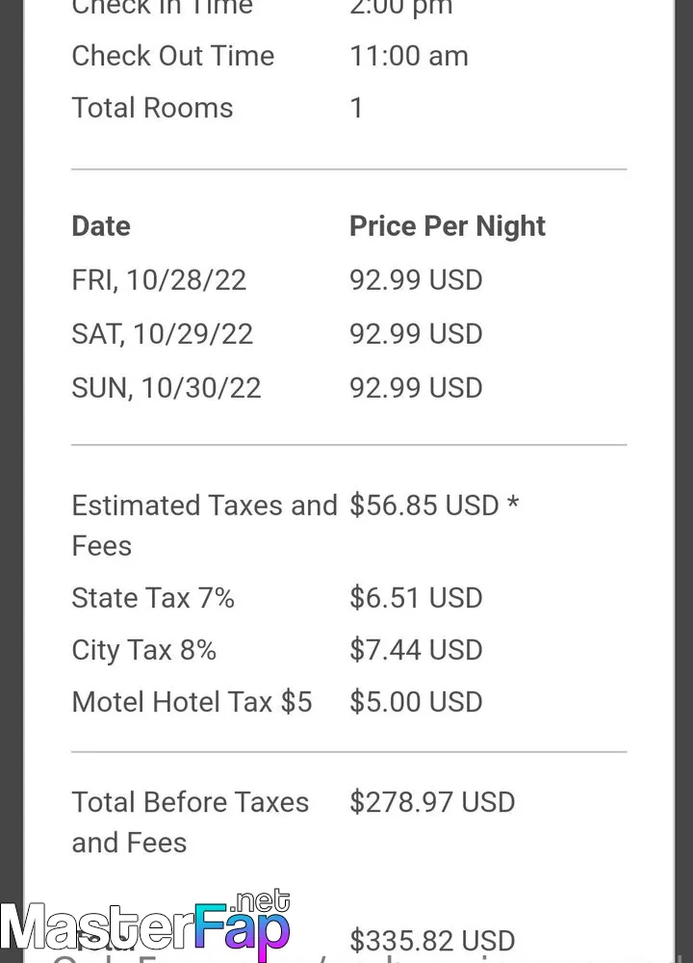Screen dimensions: 693x963
Task: Click the Price Per Night header
Action: [x=448, y=226]
